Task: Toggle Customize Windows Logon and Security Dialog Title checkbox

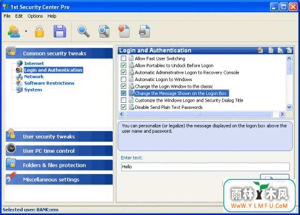Action: 123,100
